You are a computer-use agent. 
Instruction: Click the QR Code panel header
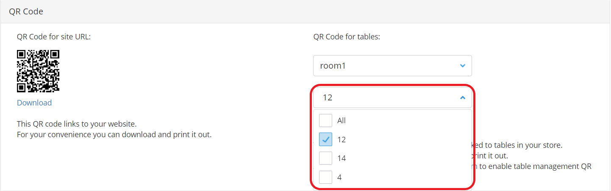(x=305, y=11)
